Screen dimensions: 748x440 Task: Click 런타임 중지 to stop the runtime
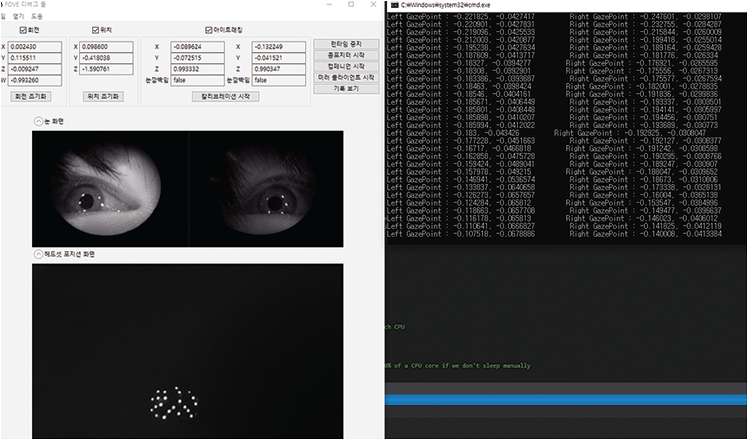(346, 44)
